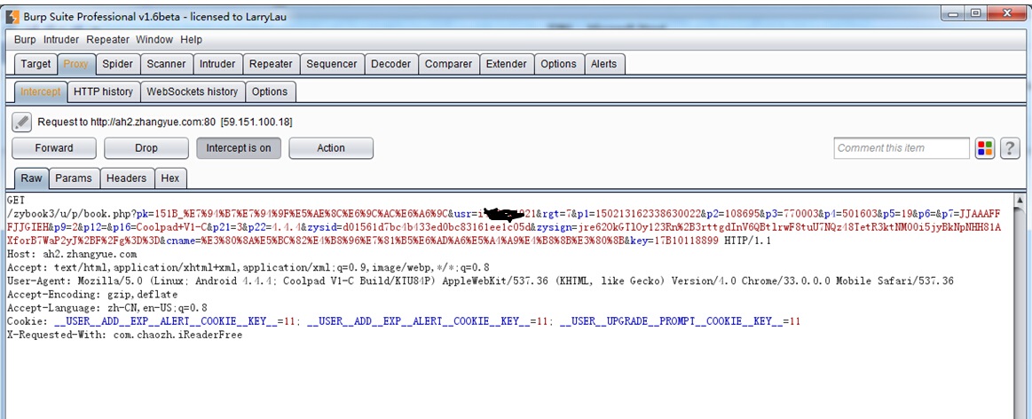Open the Window menu
This screenshot has width=1032, height=419.
click(x=154, y=40)
